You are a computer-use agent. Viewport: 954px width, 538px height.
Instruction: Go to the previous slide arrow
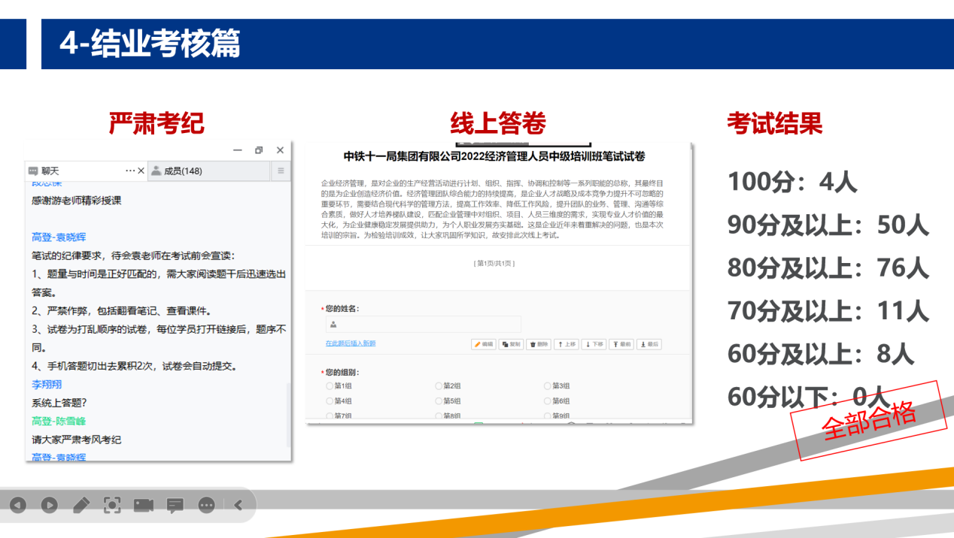click(x=17, y=506)
